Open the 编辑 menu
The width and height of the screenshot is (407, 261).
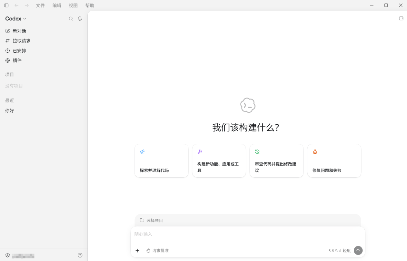pos(57,5)
